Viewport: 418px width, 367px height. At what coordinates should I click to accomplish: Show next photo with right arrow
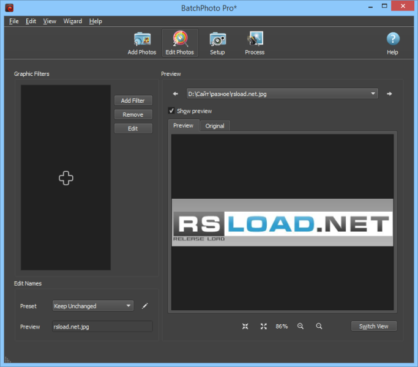389,94
